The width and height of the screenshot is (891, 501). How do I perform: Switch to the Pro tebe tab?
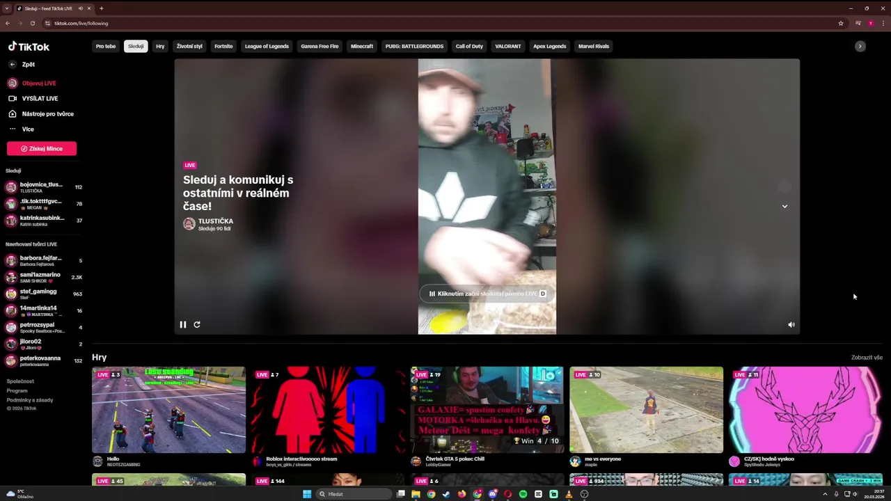[106, 47]
